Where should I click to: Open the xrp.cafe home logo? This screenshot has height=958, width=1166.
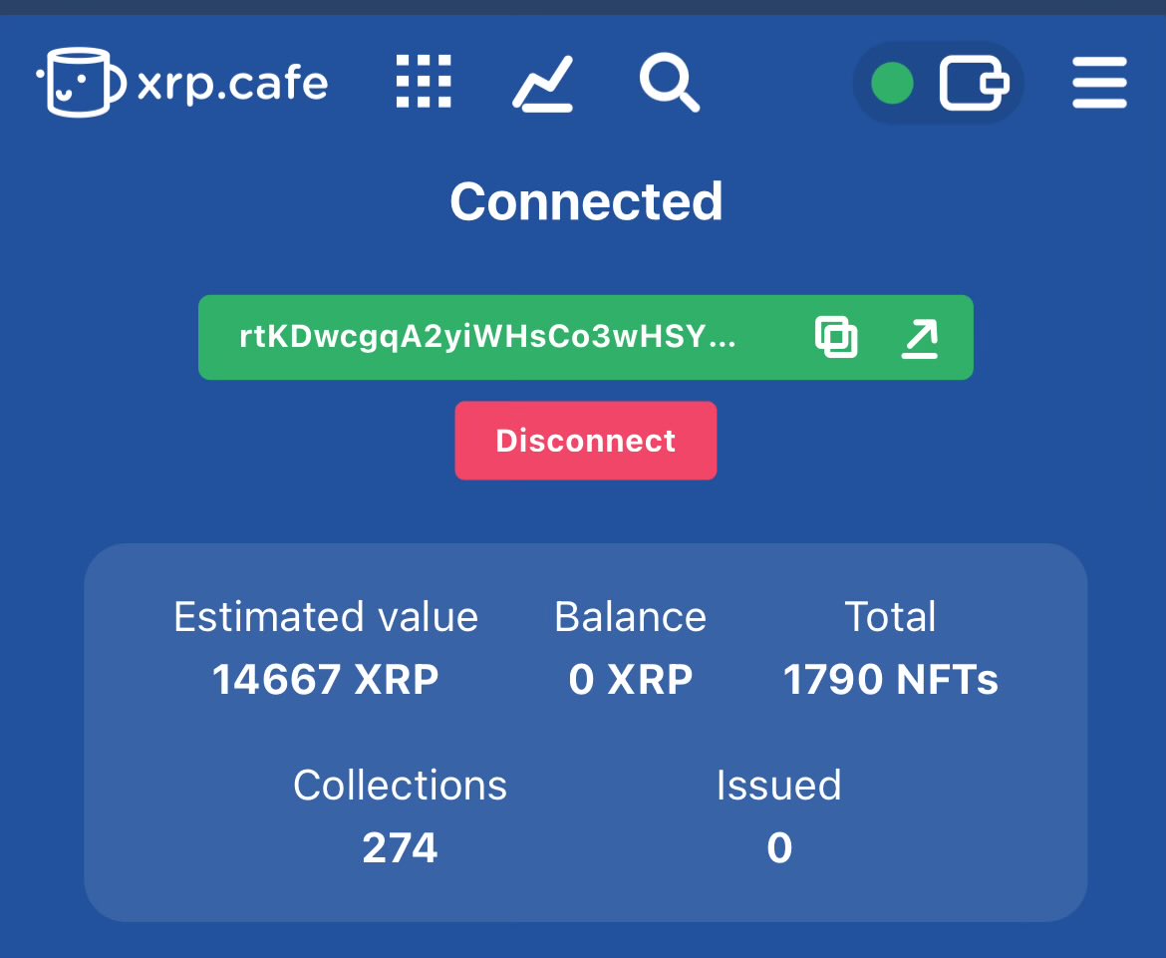tap(182, 83)
